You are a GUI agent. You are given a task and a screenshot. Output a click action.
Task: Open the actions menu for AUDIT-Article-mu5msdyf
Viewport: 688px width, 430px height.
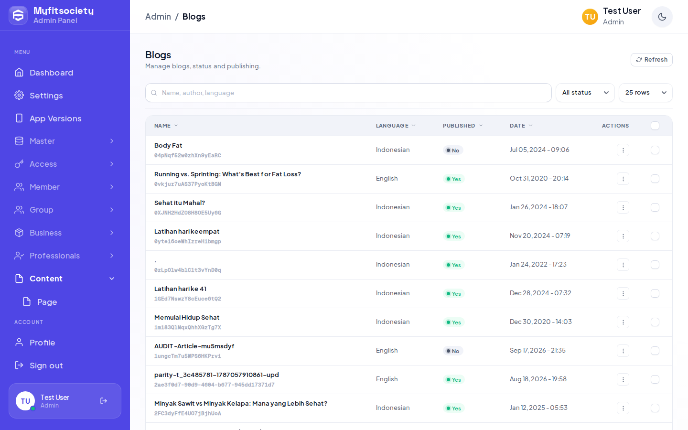pos(623,351)
